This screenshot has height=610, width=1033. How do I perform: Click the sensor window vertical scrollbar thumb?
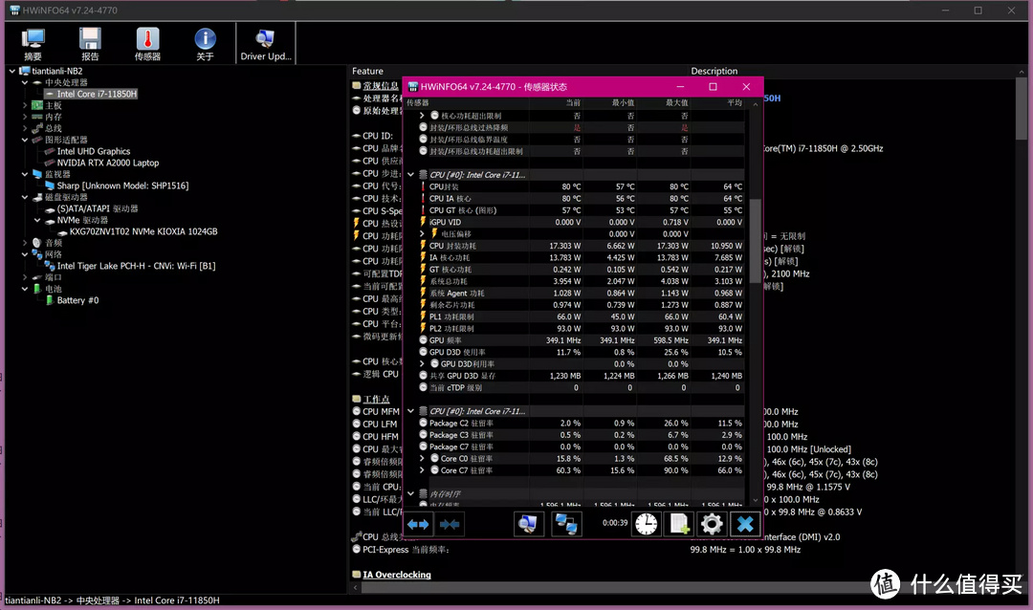tap(755, 240)
